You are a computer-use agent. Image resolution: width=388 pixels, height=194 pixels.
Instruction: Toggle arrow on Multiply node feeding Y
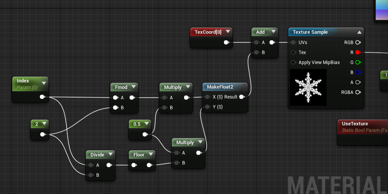(x=200, y=142)
